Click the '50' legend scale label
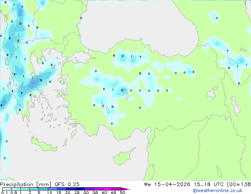 pos(122,192)
